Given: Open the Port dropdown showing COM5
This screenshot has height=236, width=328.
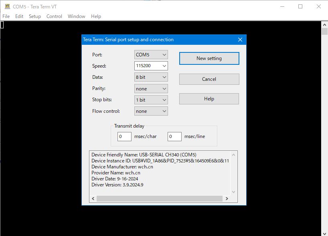Looking at the screenshot, I should pyautogui.click(x=151, y=54).
